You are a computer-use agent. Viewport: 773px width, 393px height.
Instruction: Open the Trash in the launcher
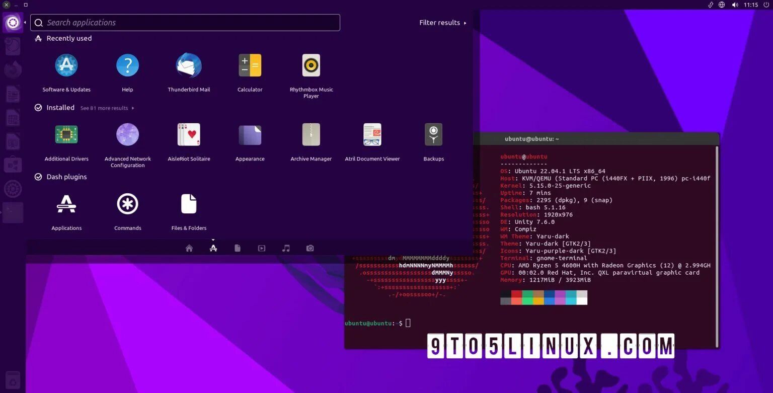(13, 381)
